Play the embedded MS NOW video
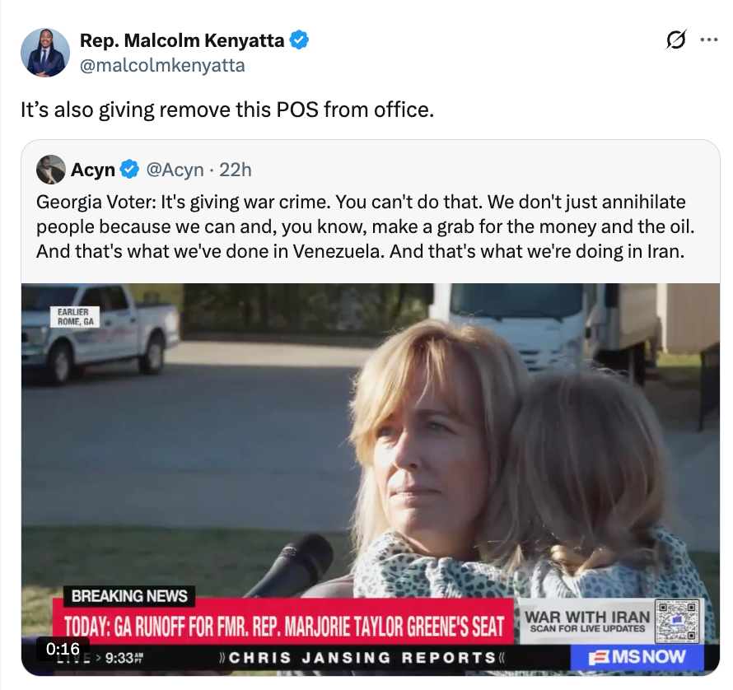 [371, 479]
